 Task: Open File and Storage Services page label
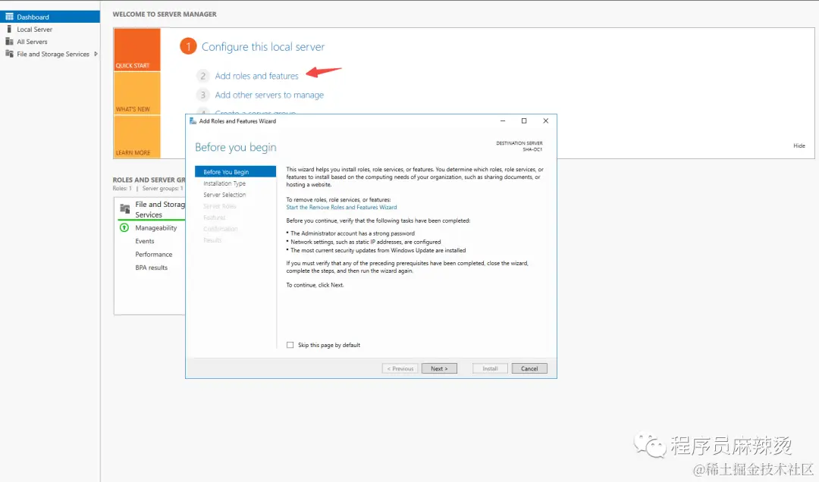[x=53, y=55]
